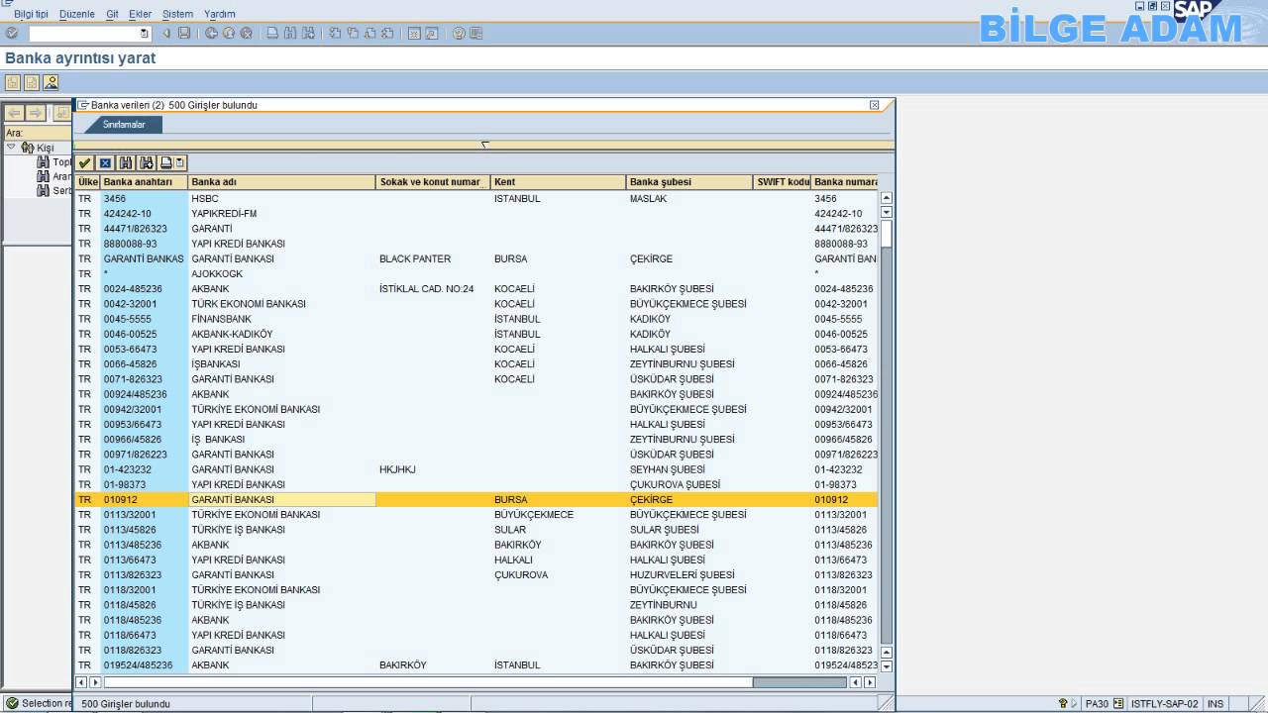
Task: Click the Print icon in popup toolbar
Action: (166, 163)
